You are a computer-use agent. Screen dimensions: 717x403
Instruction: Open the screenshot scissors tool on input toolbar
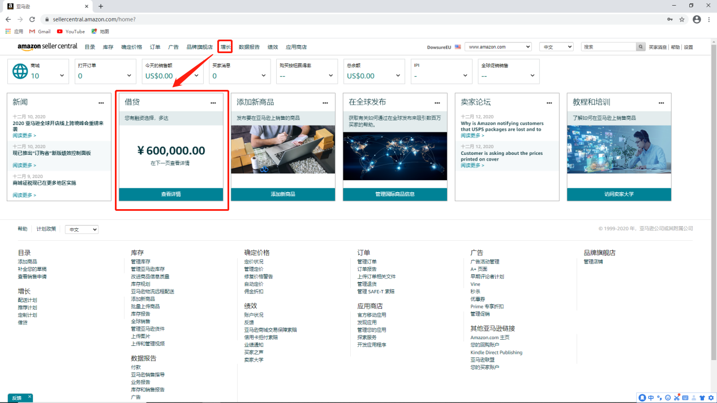coord(676,397)
